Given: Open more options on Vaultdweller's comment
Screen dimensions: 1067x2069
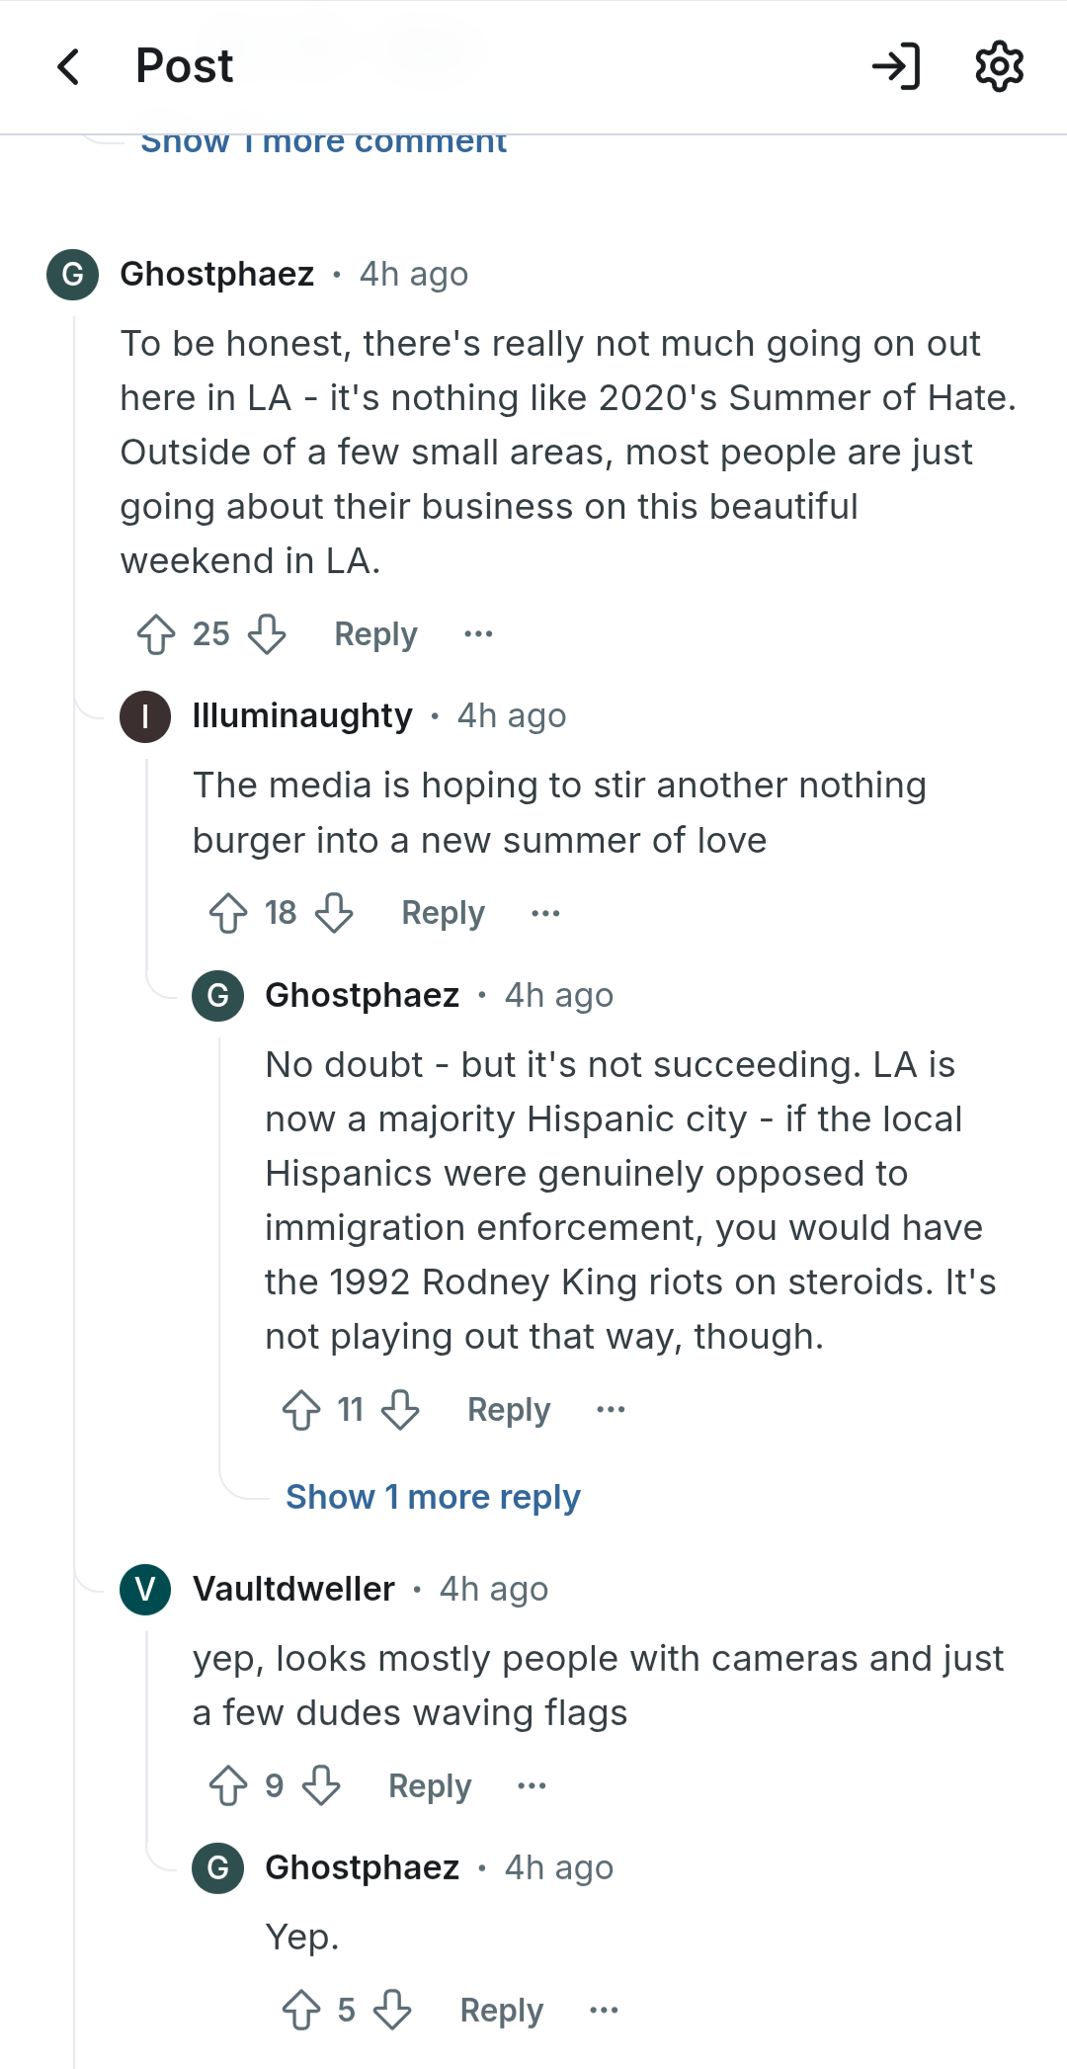Looking at the screenshot, I should pos(532,1786).
